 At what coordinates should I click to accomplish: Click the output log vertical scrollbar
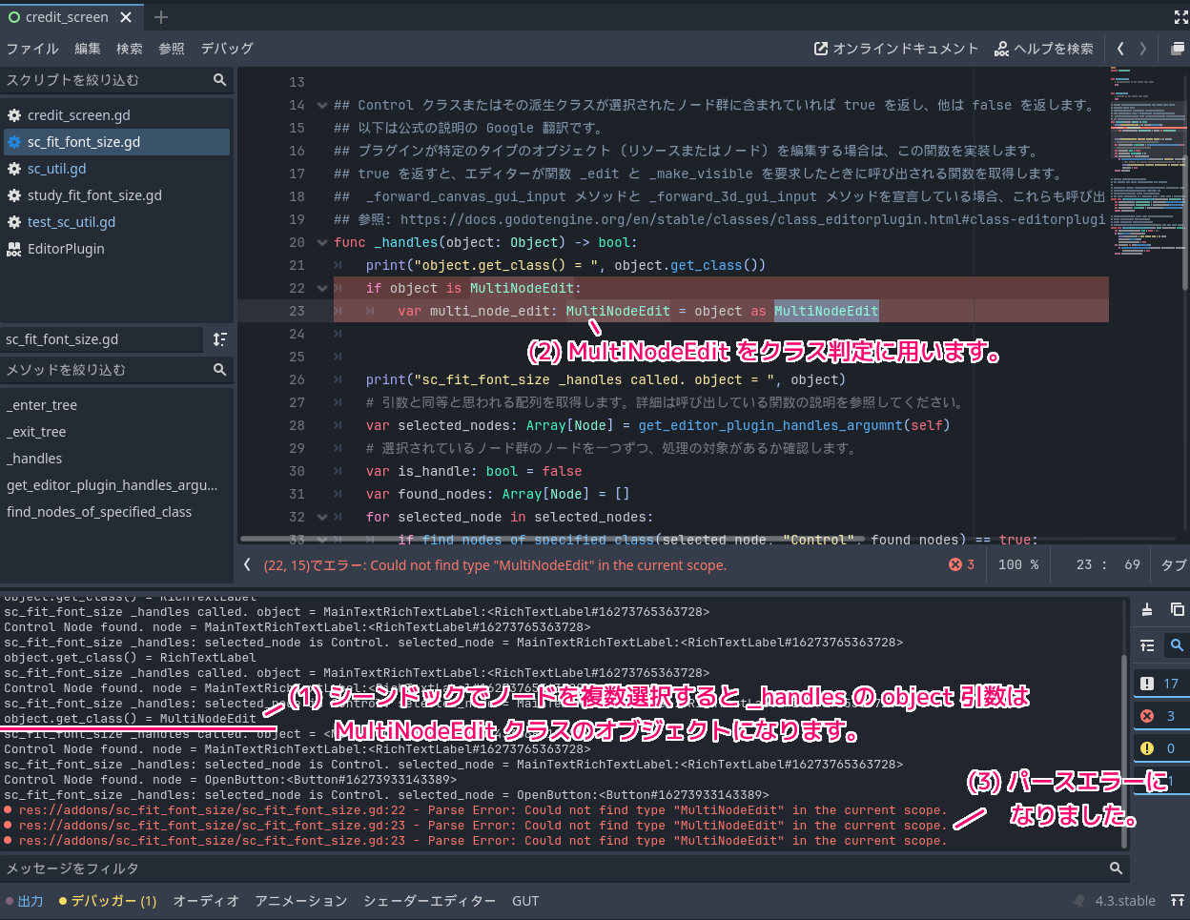pos(1124,751)
